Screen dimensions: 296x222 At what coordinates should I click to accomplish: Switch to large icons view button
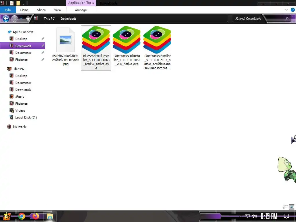(292, 207)
